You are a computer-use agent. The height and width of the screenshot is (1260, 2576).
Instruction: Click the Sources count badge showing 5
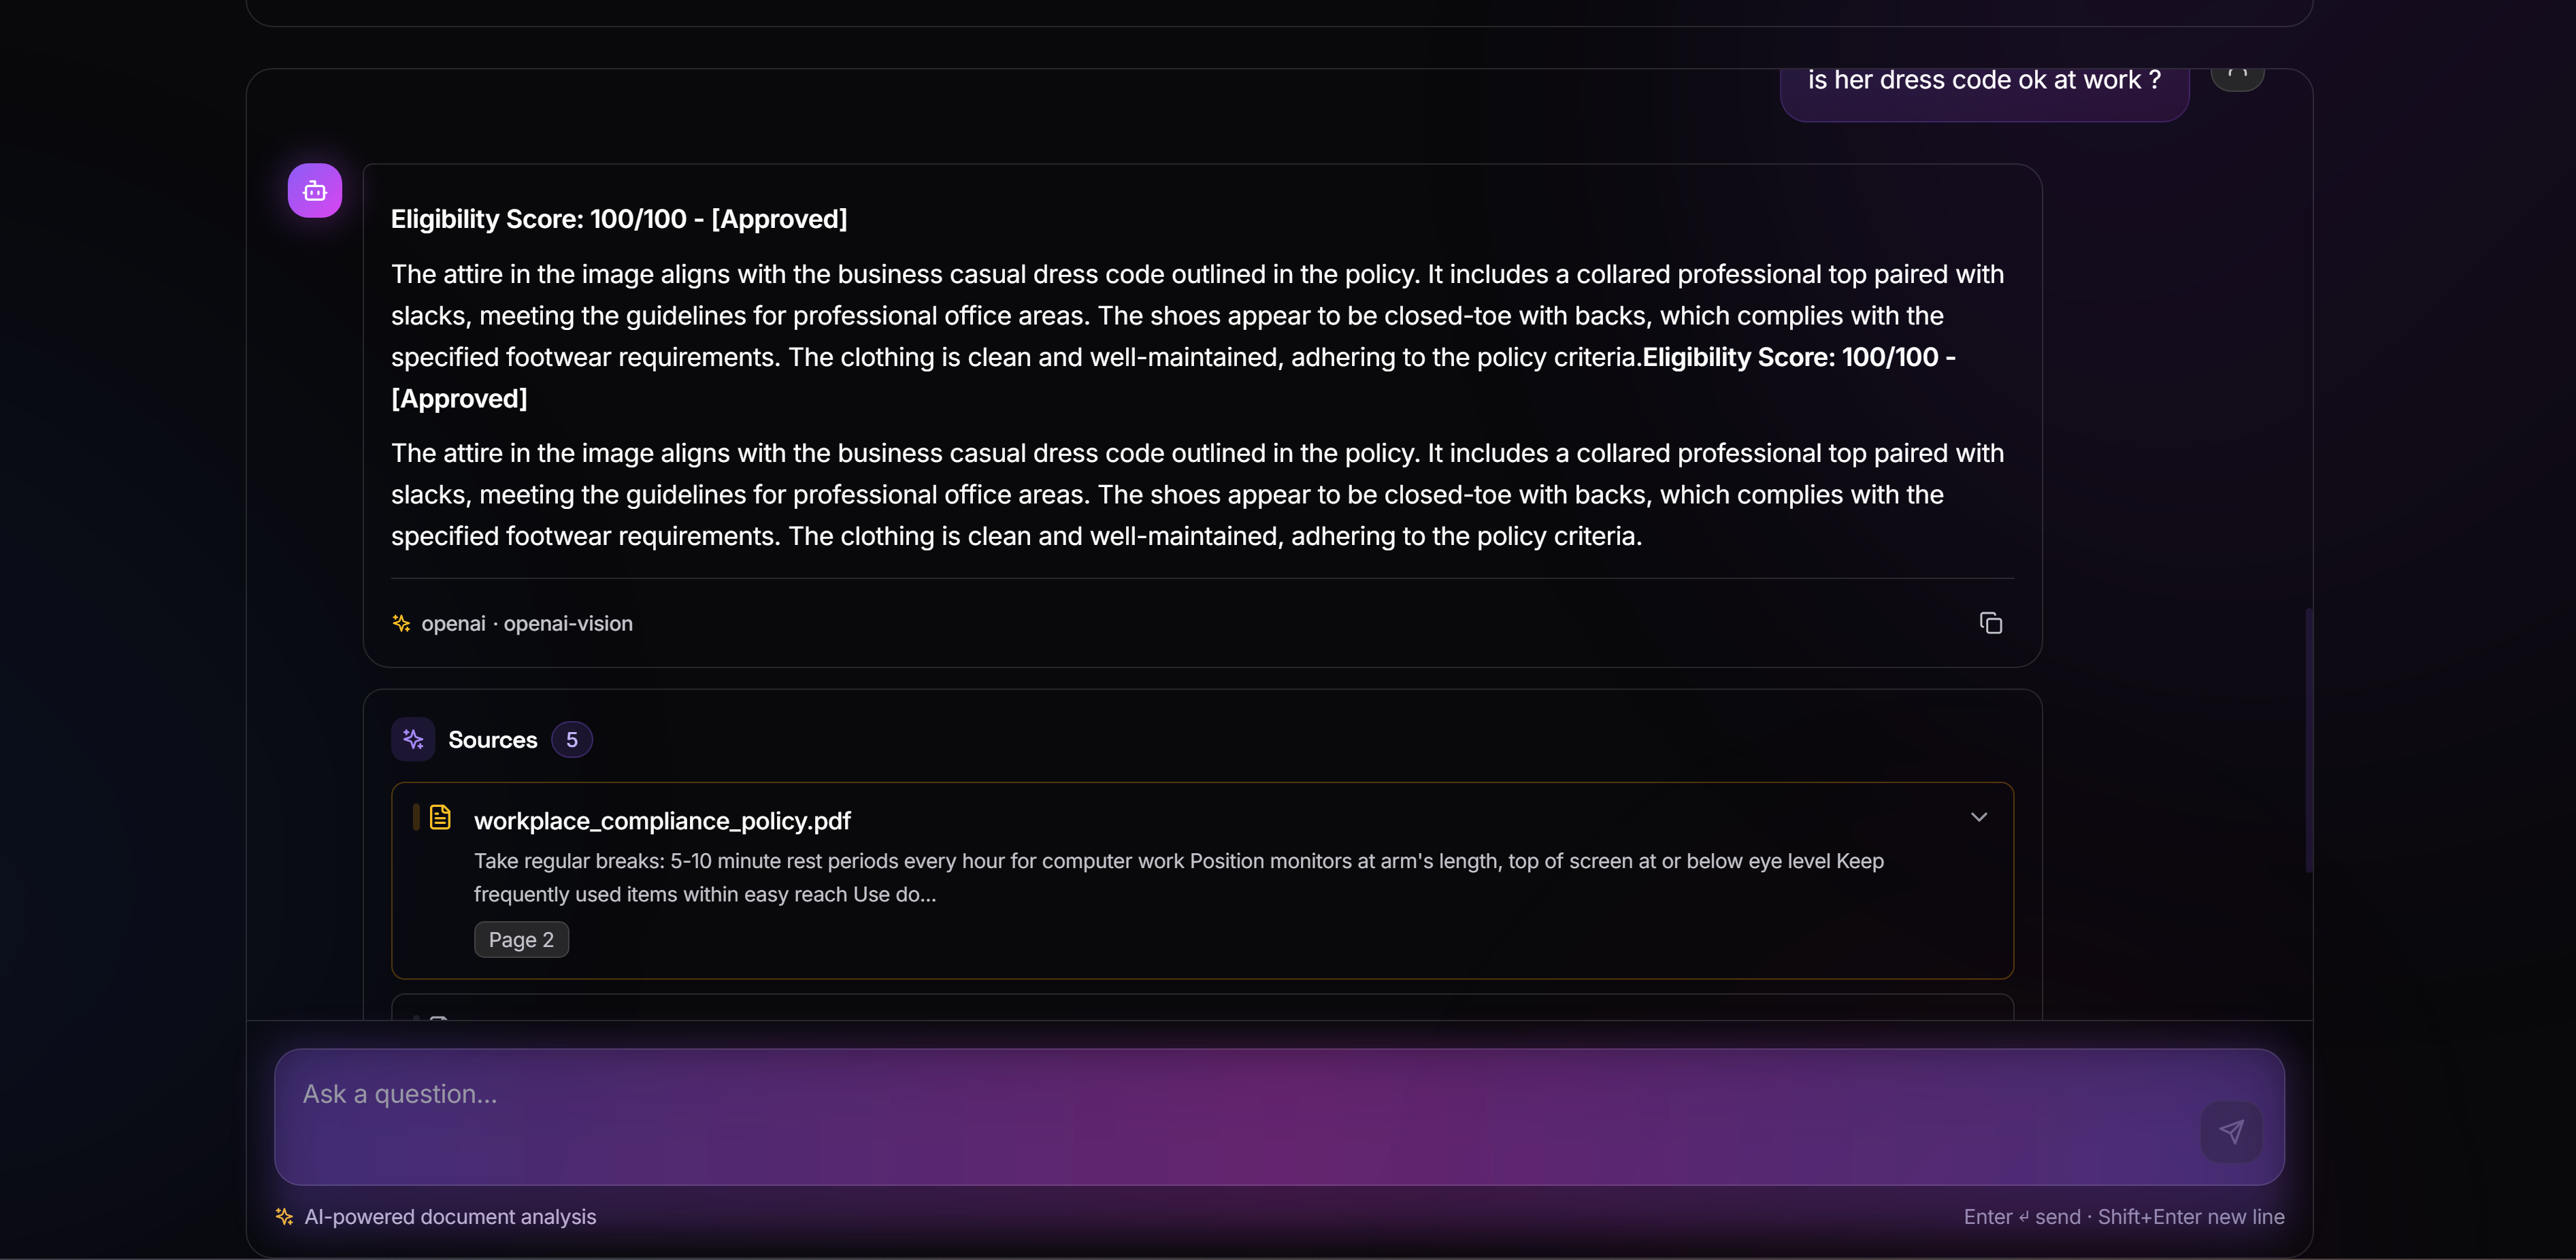pyautogui.click(x=572, y=740)
